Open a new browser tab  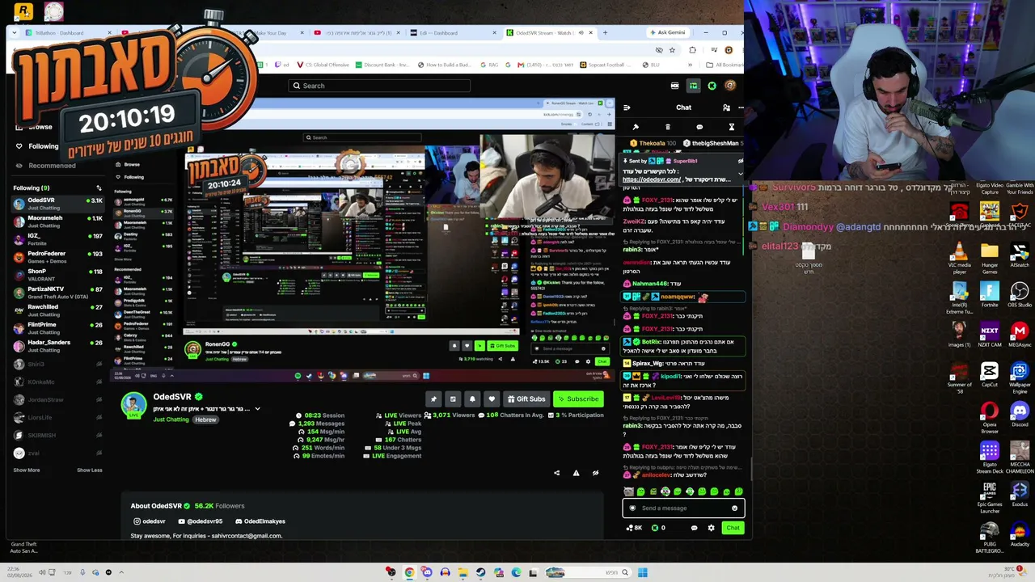[605, 33]
